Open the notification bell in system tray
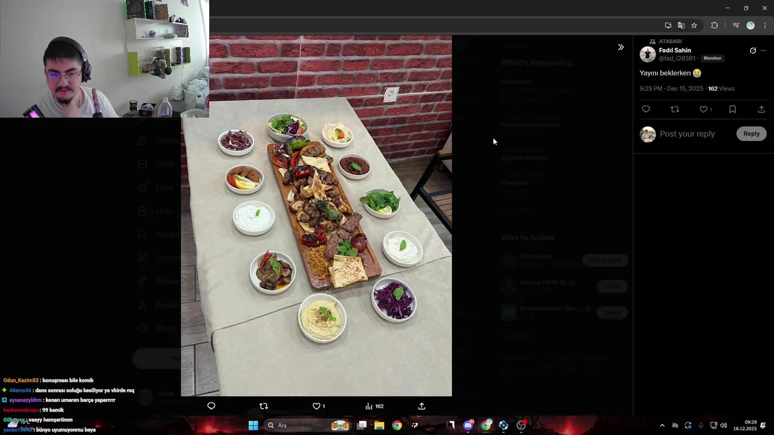774x435 pixels. 763,425
